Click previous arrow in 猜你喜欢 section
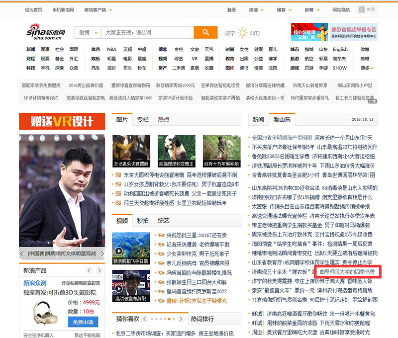The image size is (398, 338). pos(146,319)
